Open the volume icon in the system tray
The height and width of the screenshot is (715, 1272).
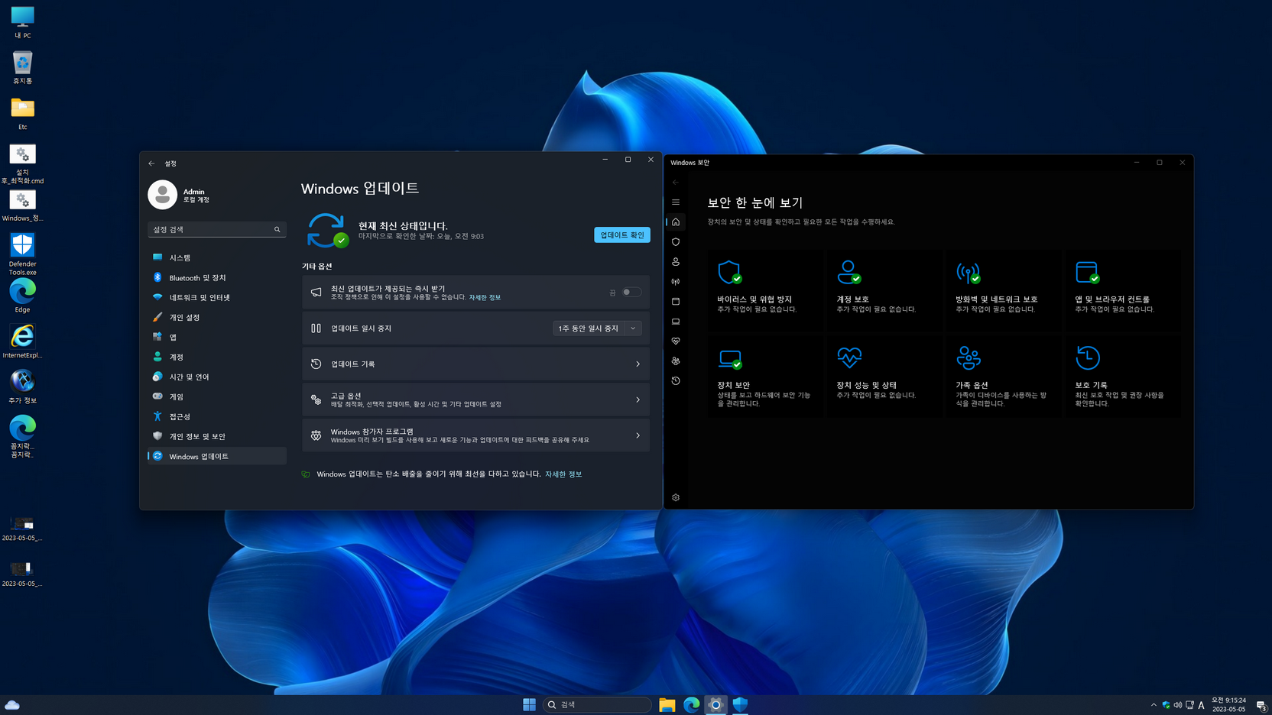(1178, 705)
